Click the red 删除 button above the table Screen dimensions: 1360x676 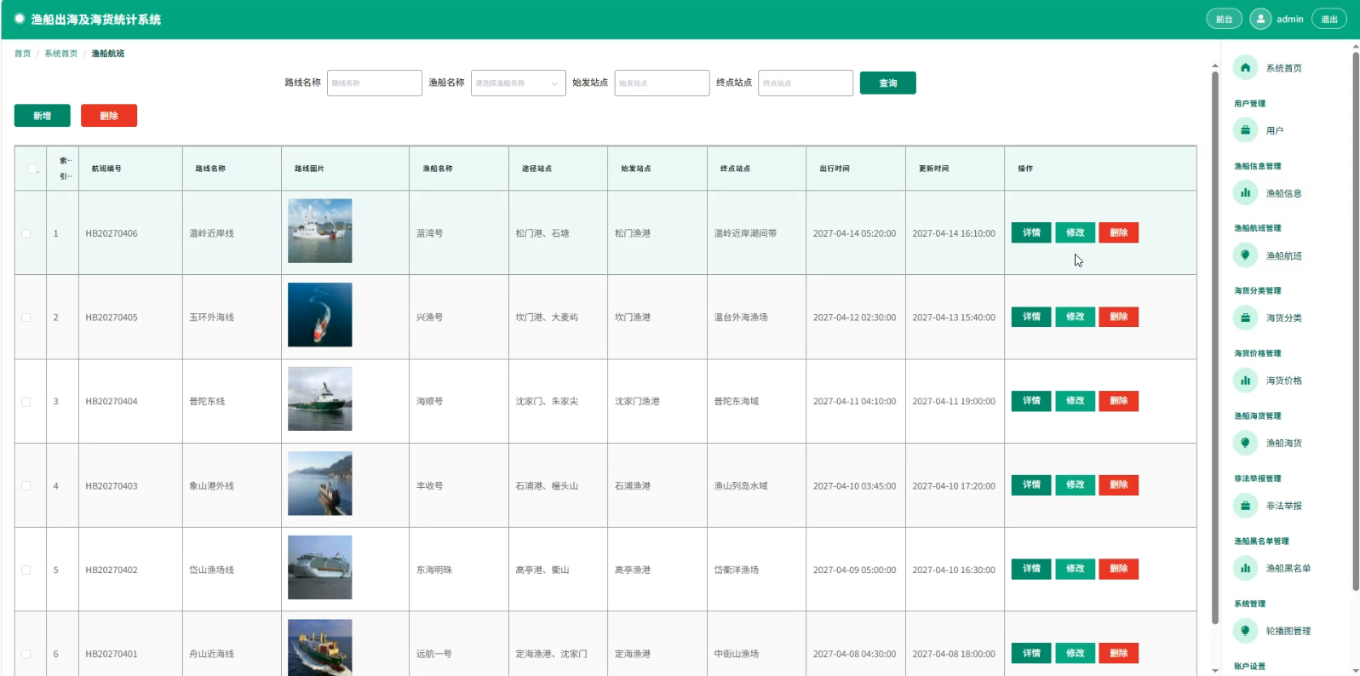coord(109,116)
